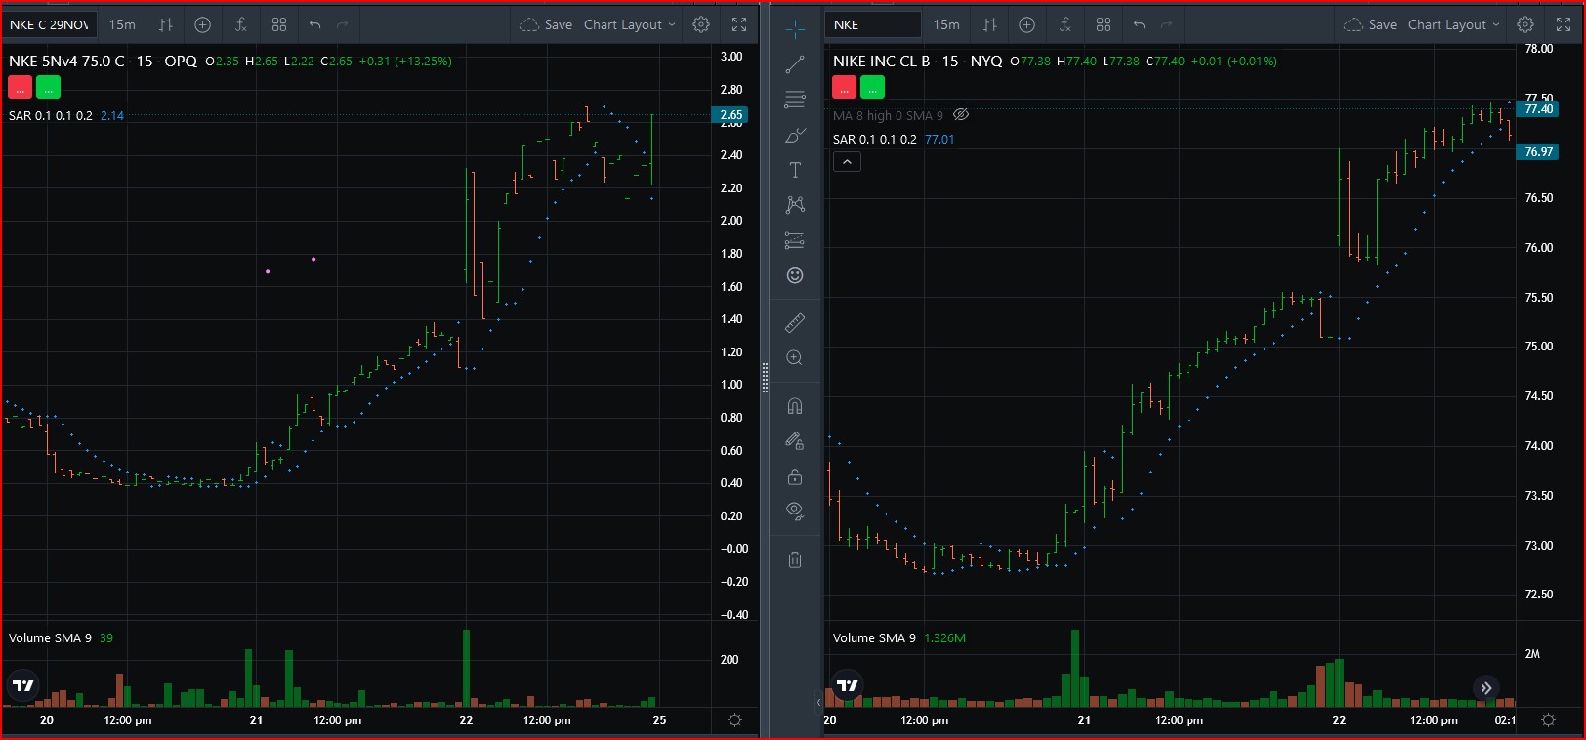1586x740 pixels.
Task: Select the brush drawing tool
Action: pos(795,135)
